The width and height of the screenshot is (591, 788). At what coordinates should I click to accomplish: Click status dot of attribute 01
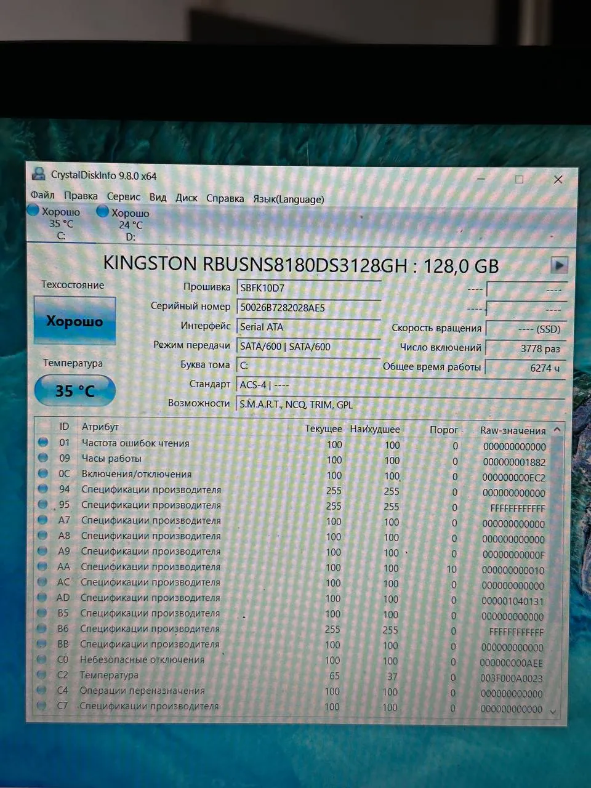[42, 442]
